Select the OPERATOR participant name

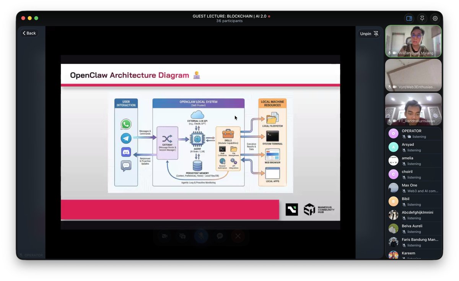tap(412, 131)
